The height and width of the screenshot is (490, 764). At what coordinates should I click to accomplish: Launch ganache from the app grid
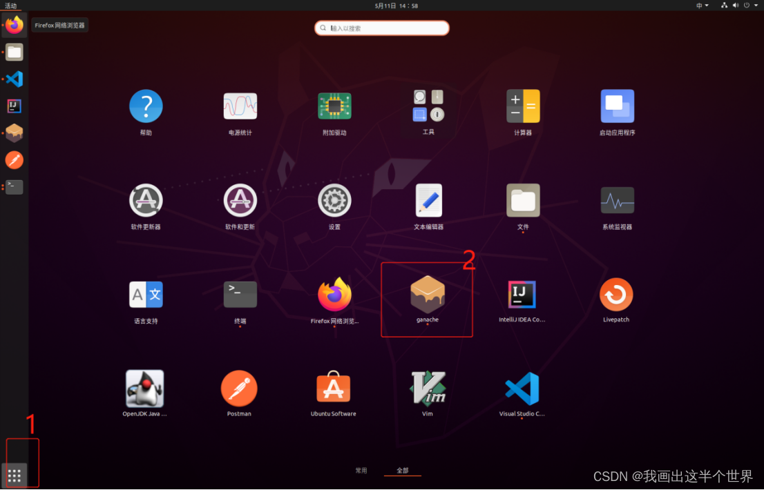pos(428,295)
